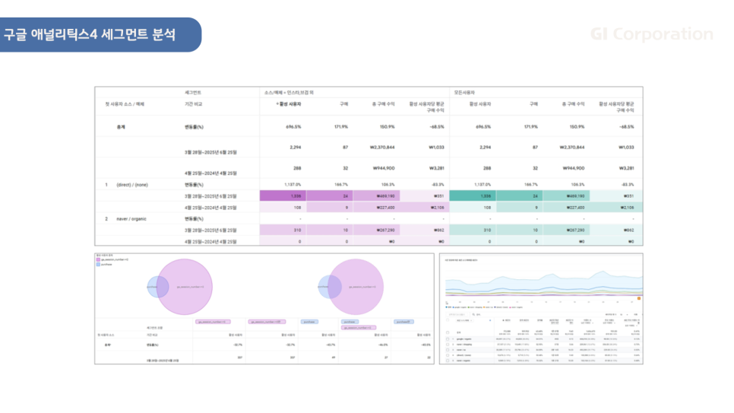Viewport: 734px width, 413px height.
Task: Tick the checkbox for google / organic row
Action: [448, 339]
